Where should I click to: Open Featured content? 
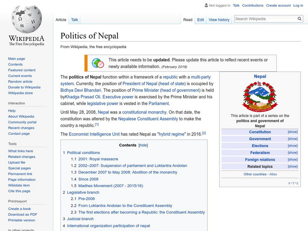[x=22, y=70]
